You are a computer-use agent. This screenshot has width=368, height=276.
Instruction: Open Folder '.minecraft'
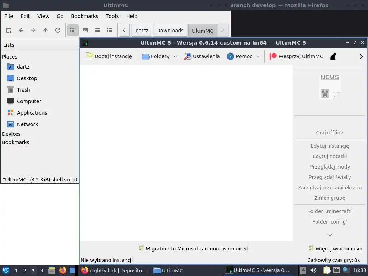[x=330, y=211]
